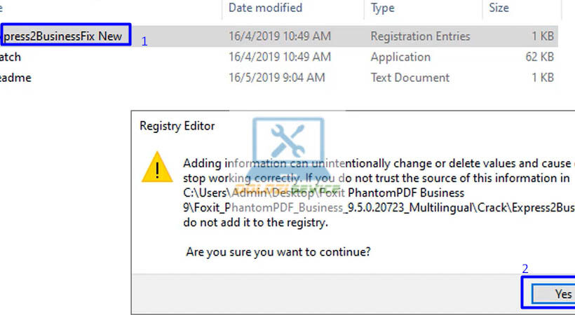Click the Registration Entries type cell

(420, 36)
